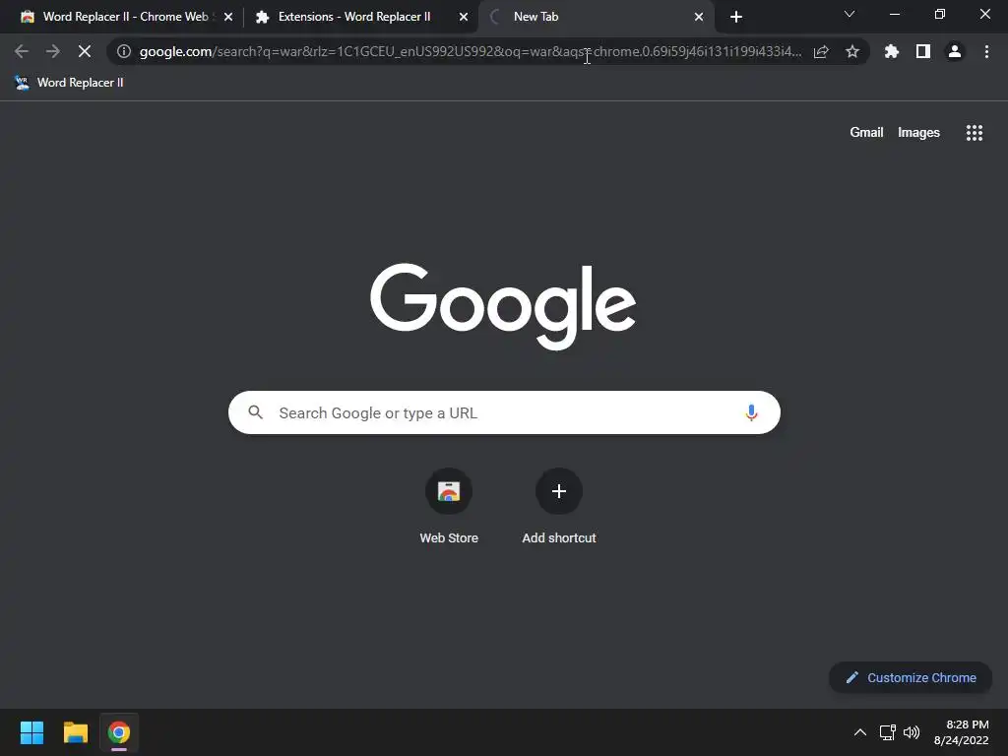
Task: View site information icon in address bar
Action: pyautogui.click(x=124, y=51)
